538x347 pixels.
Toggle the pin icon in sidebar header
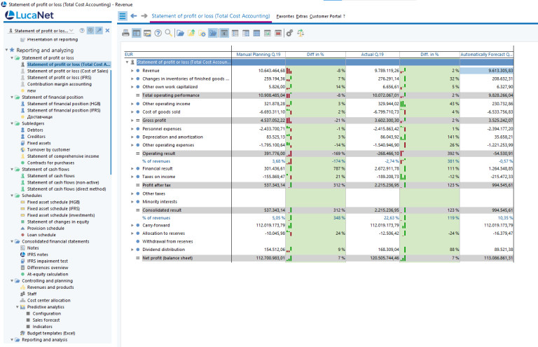pyautogui.click(x=99, y=31)
